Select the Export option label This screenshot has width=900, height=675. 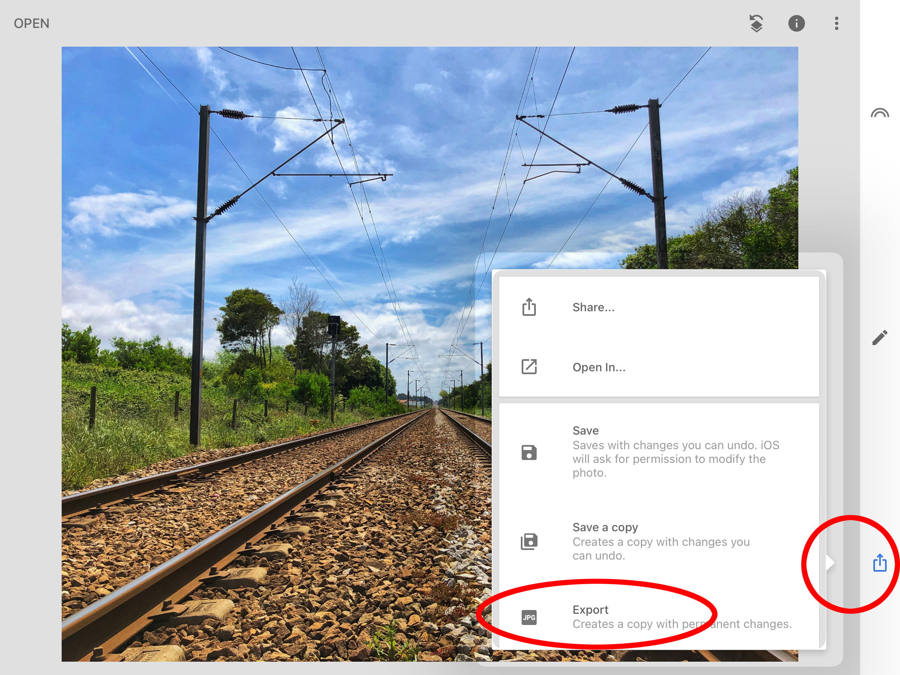(590, 610)
